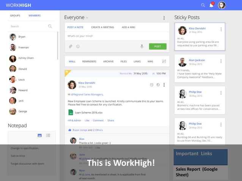
Task: Open the Everyone group options menu
Action: pyautogui.click(x=164, y=18)
